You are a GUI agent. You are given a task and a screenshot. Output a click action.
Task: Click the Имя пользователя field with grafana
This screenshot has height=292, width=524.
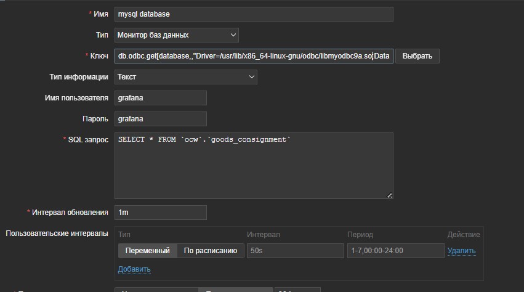(160, 98)
